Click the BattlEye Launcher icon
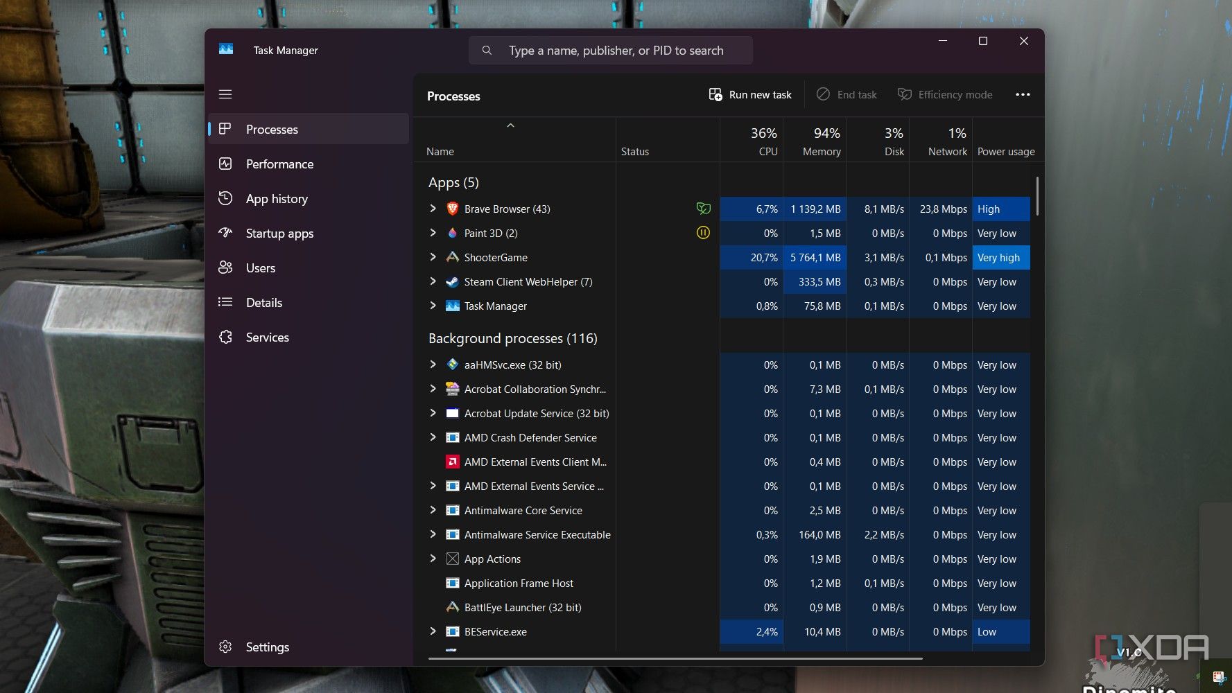The width and height of the screenshot is (1232, 693). (x=453, y=607)
